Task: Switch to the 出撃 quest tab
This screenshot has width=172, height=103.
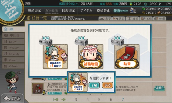Action: pos(105,19)
